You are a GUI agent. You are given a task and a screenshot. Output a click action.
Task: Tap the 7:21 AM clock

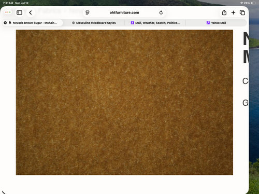[8, 3]
